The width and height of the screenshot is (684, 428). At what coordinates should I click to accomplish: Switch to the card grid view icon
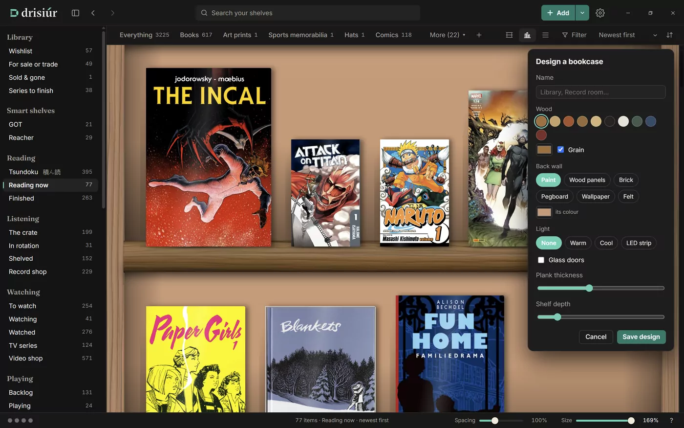(509, 35)
